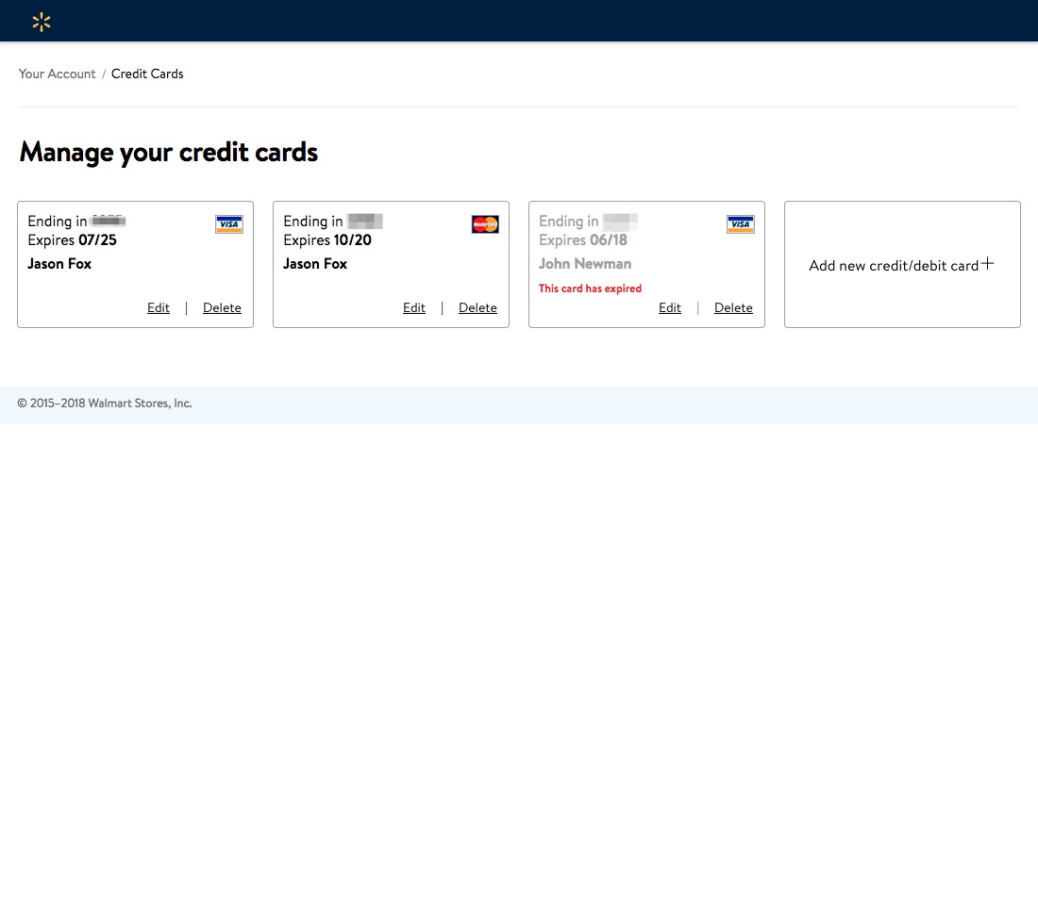1038x905 pixels.
Task: Edit John Newman's expired card
Action: tap(669, 307)
